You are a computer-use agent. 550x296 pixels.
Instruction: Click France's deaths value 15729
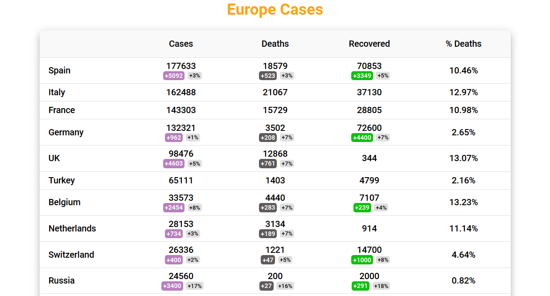coord(275,110)
